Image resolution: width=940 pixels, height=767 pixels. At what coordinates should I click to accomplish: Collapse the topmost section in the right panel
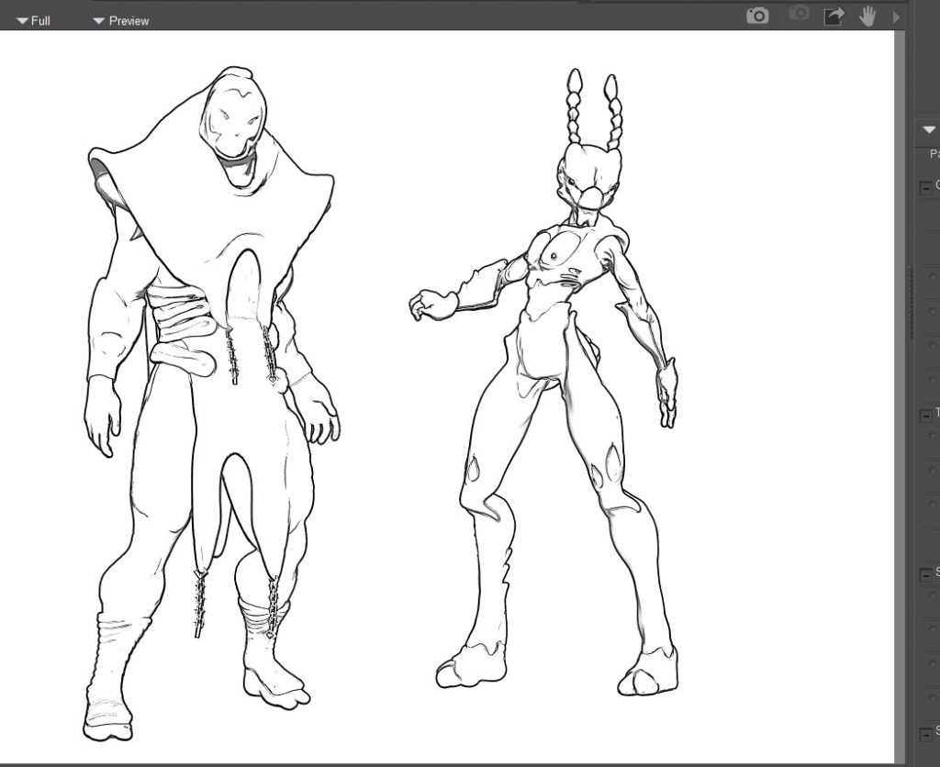[x=925, y=187]
